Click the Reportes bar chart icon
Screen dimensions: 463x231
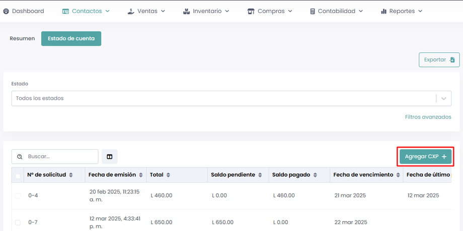(384, 11)
